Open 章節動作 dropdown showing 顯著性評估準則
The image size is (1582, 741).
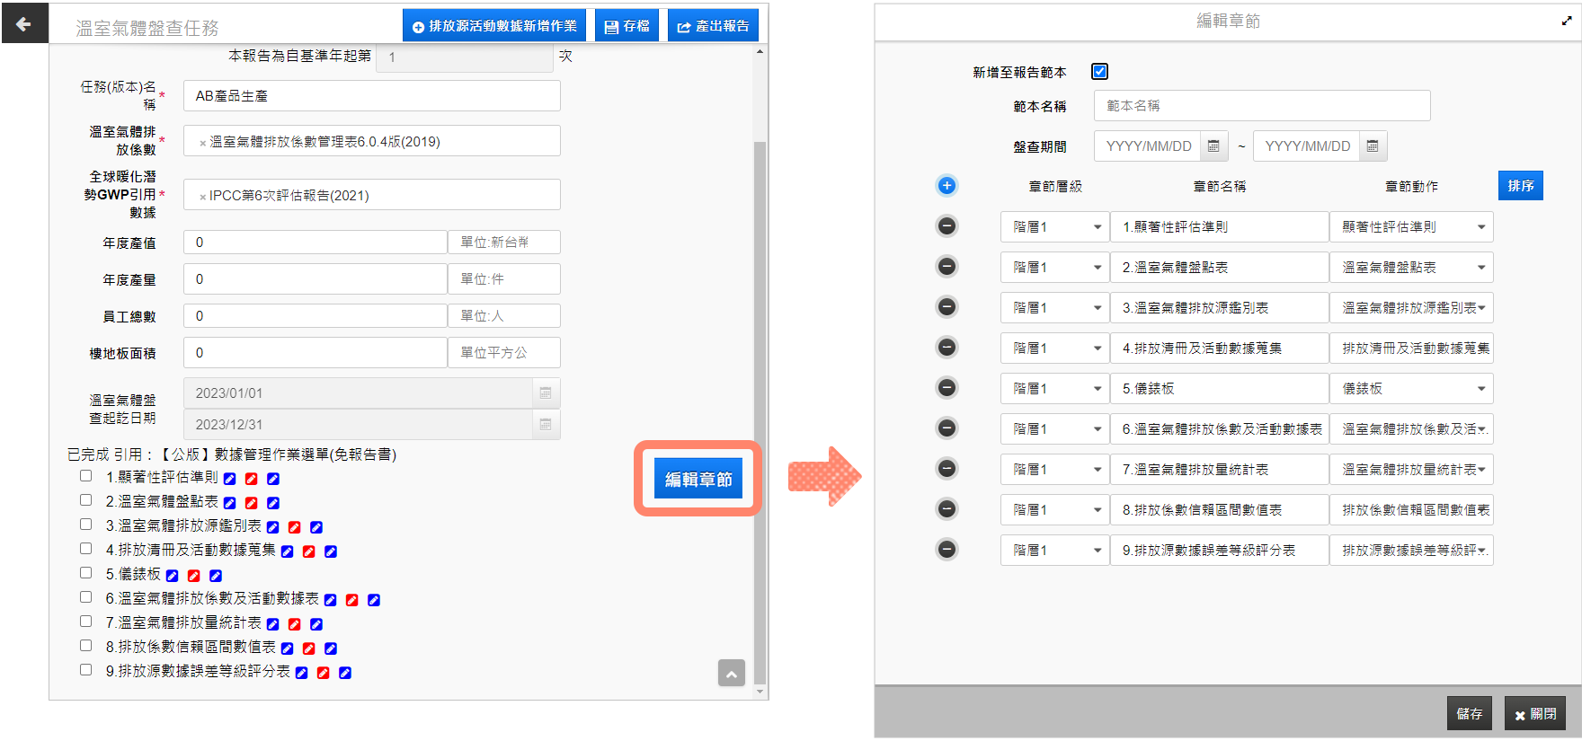click(1411, 227)
